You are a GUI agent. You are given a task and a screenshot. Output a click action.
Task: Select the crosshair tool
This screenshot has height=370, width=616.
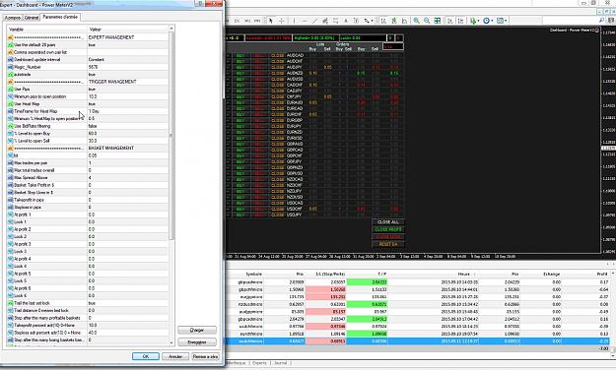click(x=281, y=21)
